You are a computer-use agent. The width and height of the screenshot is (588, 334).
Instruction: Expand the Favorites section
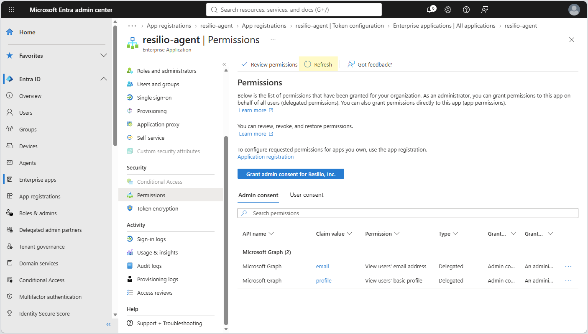coord(104,56)
